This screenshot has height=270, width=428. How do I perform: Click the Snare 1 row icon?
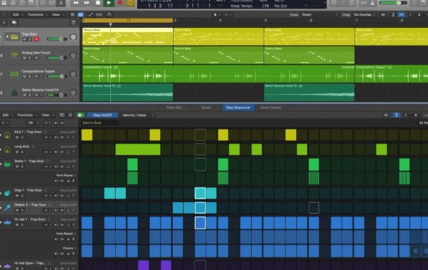6,164
